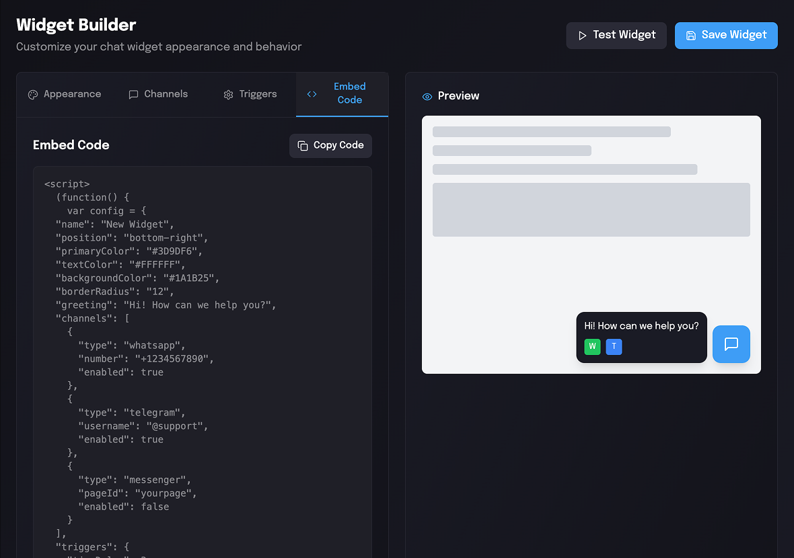Click the '"type": "messenger"' line
794x558 pixels.
[135, 480]
